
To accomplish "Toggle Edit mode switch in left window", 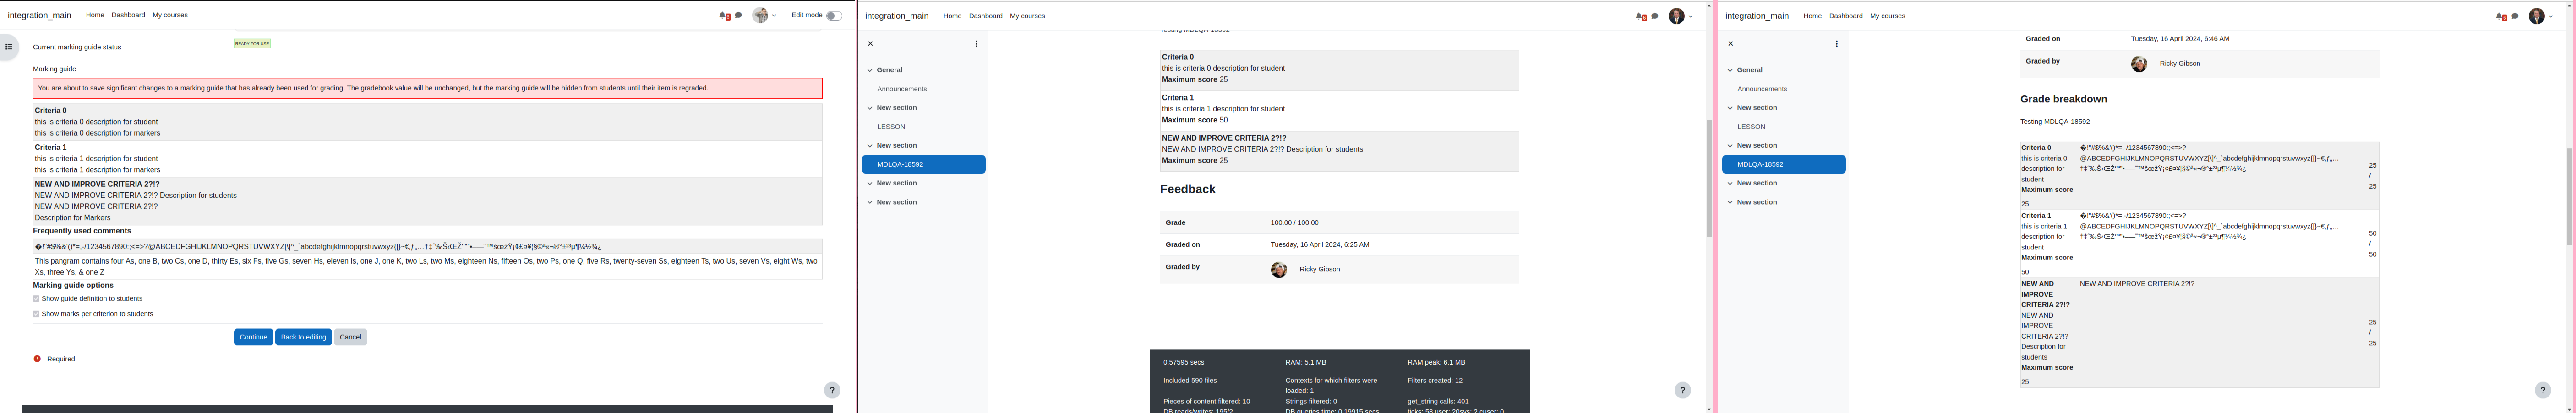I will 834,15.
